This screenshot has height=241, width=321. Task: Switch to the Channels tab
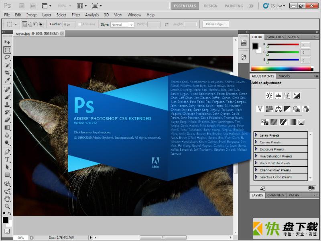pos(276,195)
